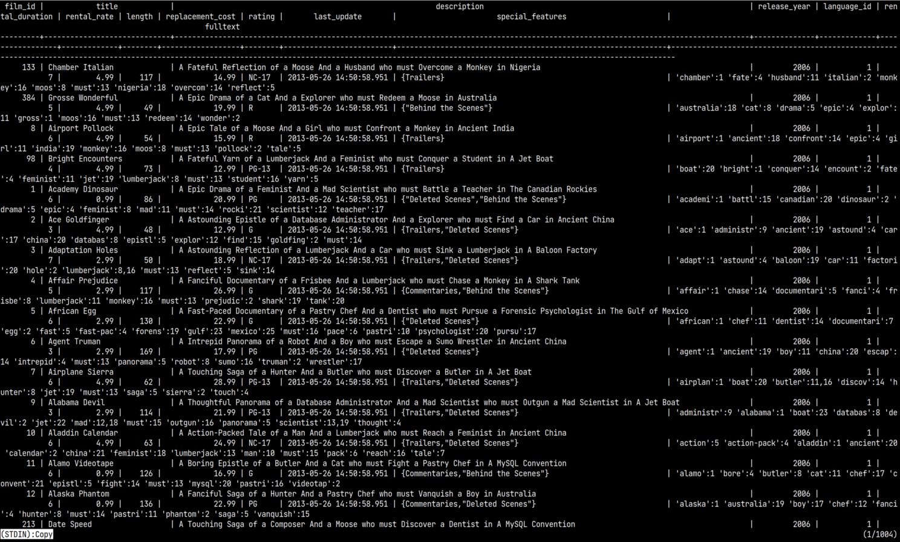Click the film_id value 98
Viewport: 900px width, 542px height.
tap(31, 159)
